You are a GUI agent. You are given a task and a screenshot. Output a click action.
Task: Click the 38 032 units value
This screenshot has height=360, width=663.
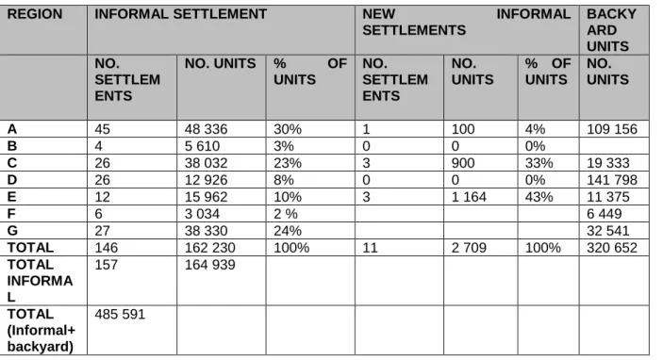(x=206, y=163)
